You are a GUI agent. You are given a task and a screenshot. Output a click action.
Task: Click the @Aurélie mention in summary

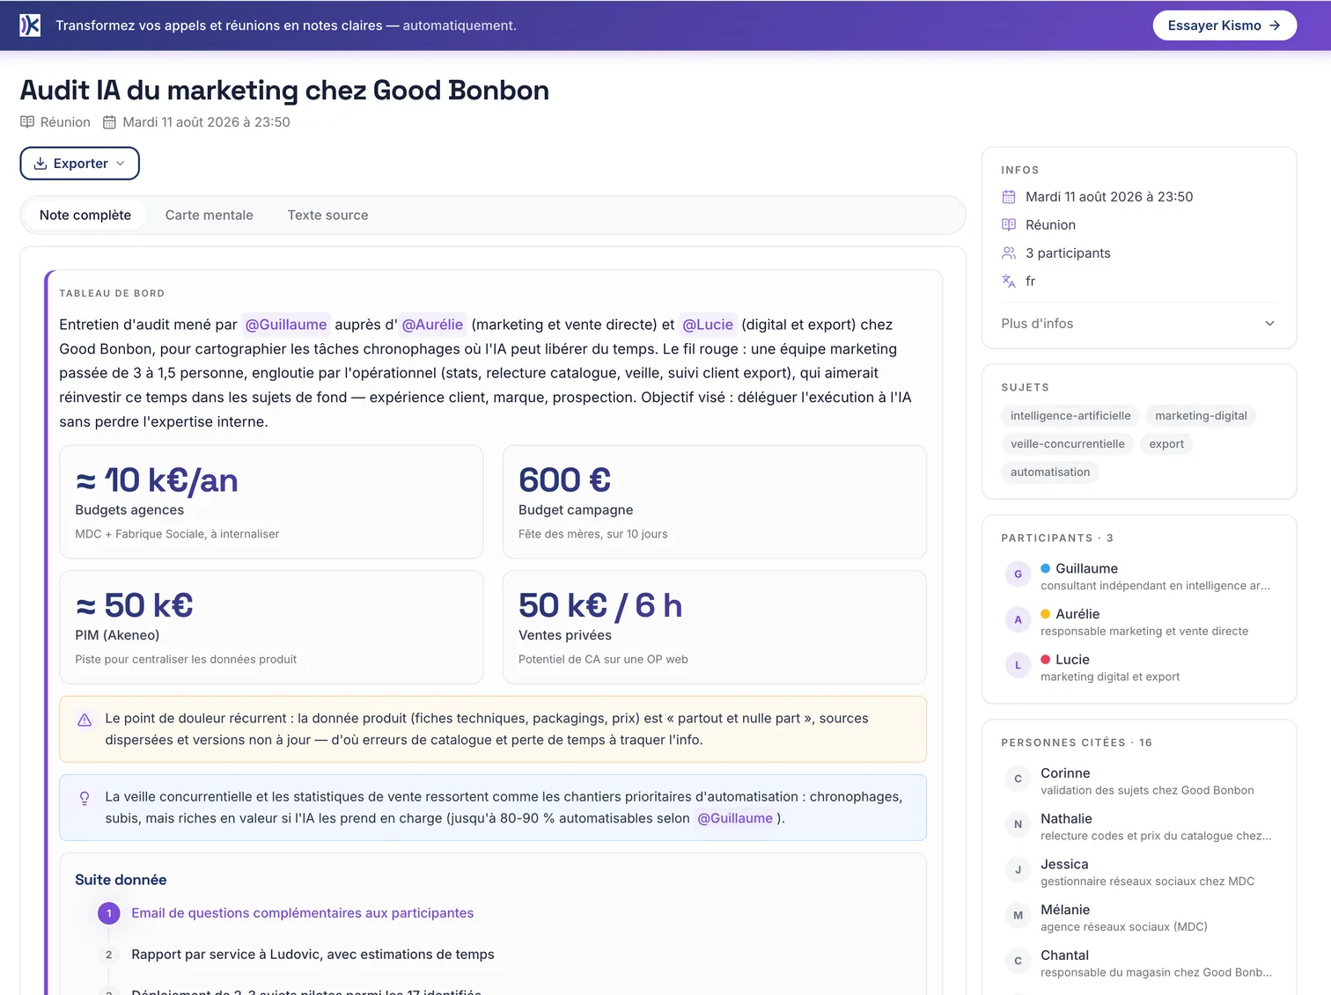pos(432,325)
